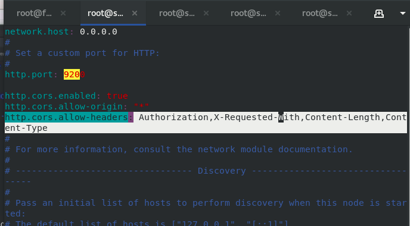
Task: Click the http.port setting key
Action: (x=29, y=74)
